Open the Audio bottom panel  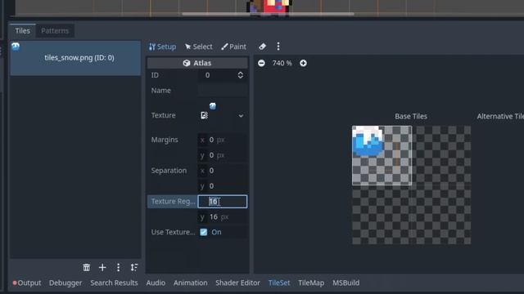(156, 283)
